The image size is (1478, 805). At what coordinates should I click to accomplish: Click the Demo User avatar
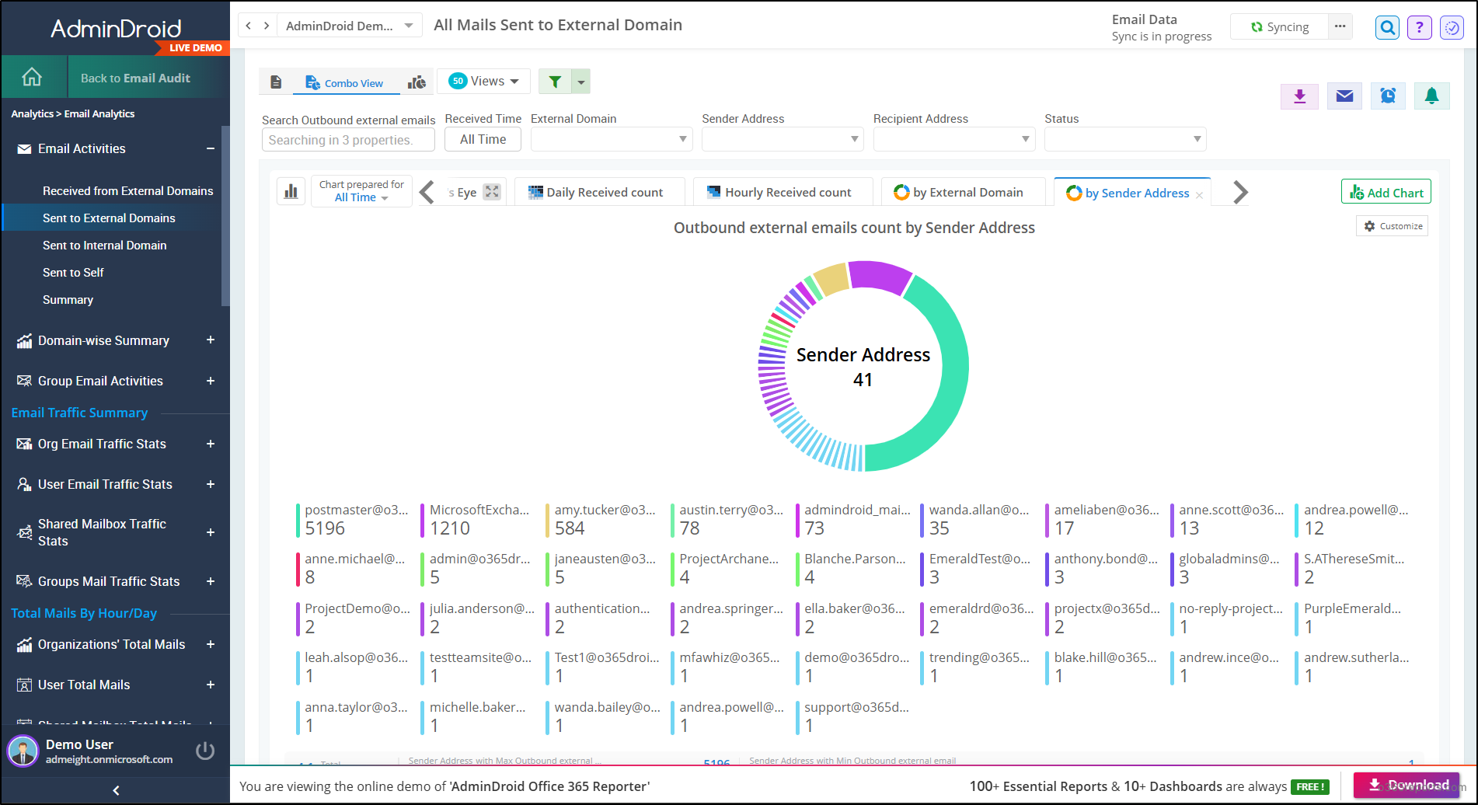pyautogui.click(x=23, y=751)
